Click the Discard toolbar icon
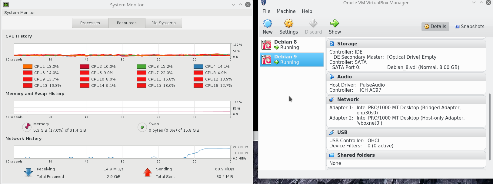Viewport: 493px width, 184px height. (x=313, y=23)
